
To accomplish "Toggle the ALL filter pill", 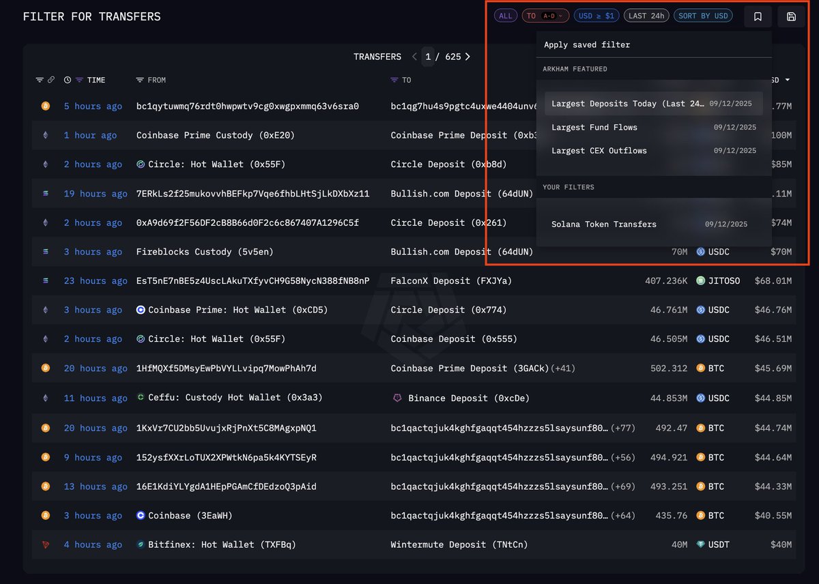I will point(506,16).
